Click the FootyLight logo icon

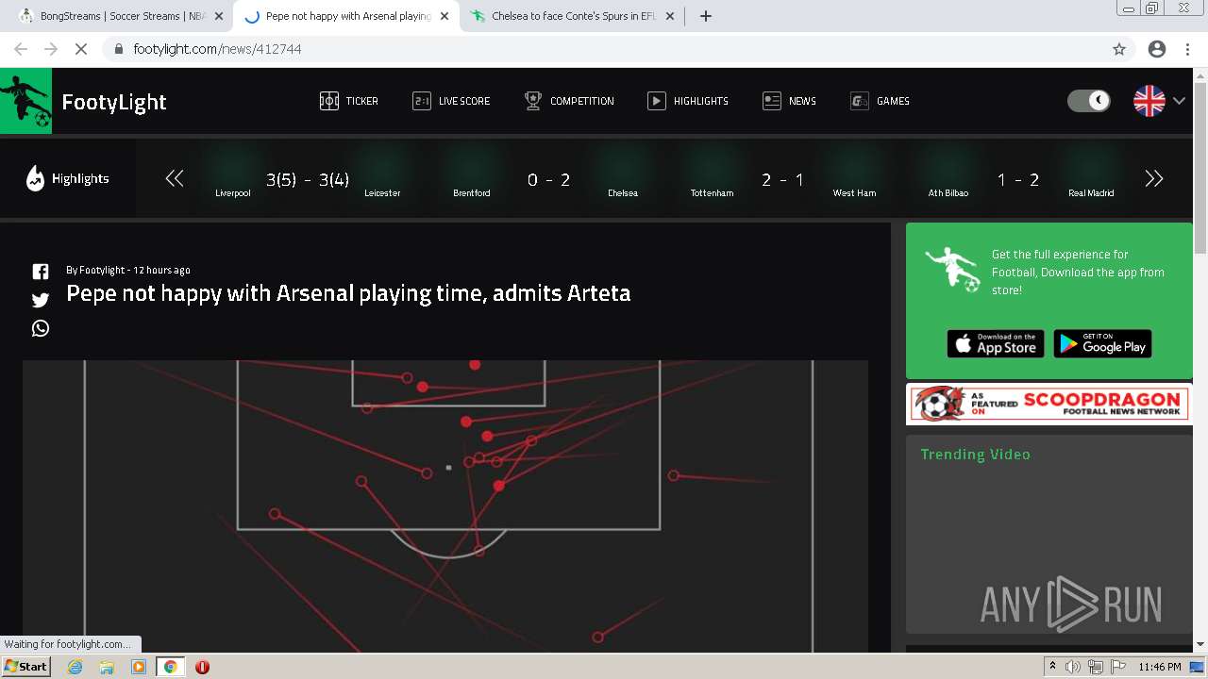coord(25,101)
